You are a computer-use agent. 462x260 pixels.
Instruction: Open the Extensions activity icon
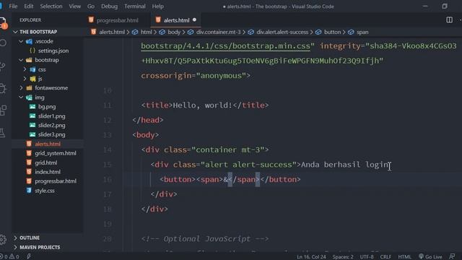[3, 110]
